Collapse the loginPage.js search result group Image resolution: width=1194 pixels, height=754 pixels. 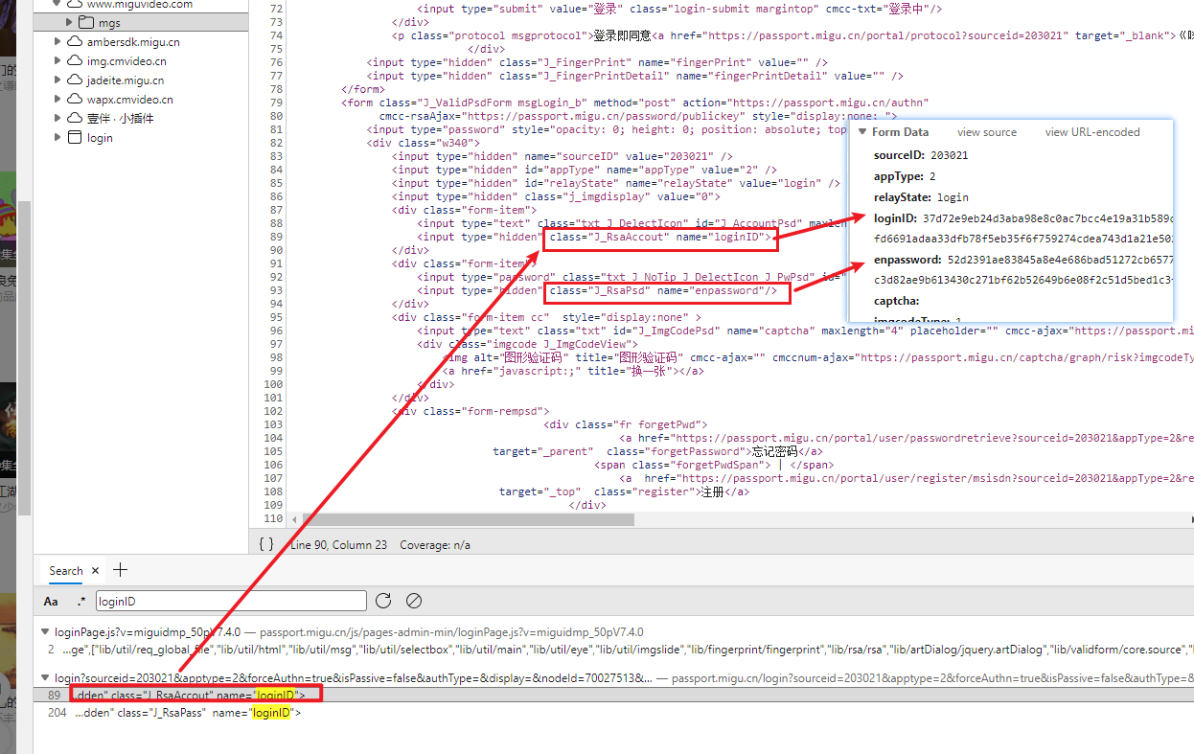[47, 632]
